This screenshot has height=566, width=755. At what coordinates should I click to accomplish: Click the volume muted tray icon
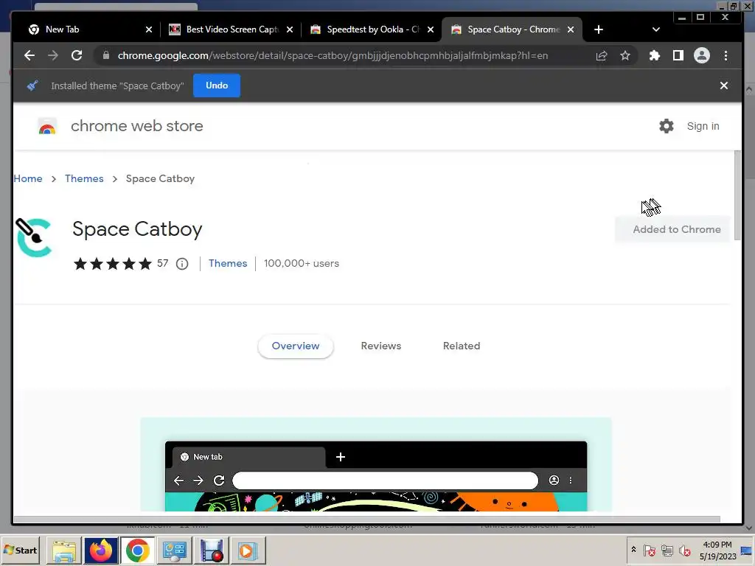(x=684, y=550)
